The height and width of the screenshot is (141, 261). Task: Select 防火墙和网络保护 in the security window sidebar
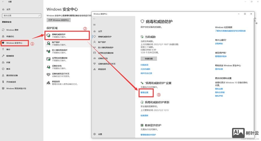tap(106, 47)
